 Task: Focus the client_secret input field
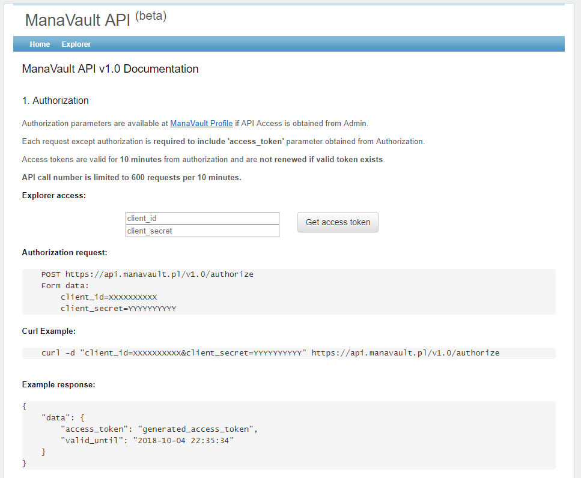coord(202,231)
